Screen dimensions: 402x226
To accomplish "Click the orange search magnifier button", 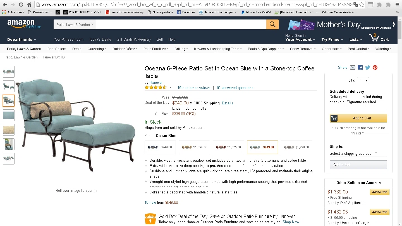I will pos(272,24).
